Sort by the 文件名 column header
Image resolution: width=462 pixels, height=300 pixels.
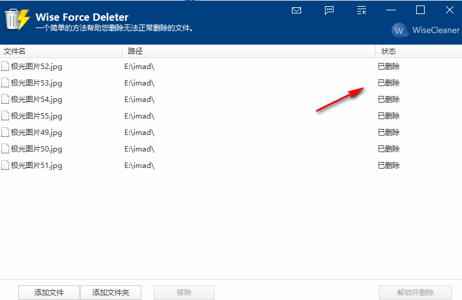[61, 51]
